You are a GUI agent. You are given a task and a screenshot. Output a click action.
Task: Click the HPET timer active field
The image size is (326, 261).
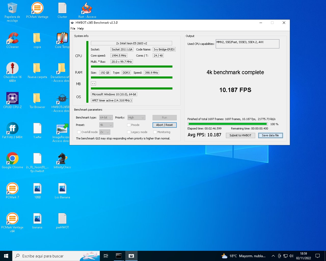(112, 100)
